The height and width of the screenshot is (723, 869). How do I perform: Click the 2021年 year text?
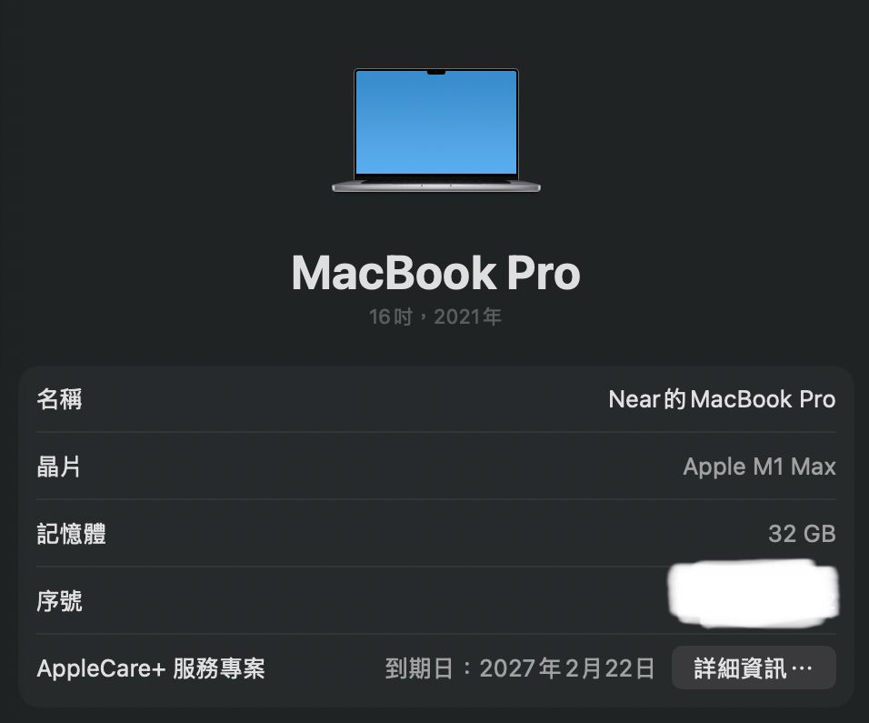tap(468, 317)
